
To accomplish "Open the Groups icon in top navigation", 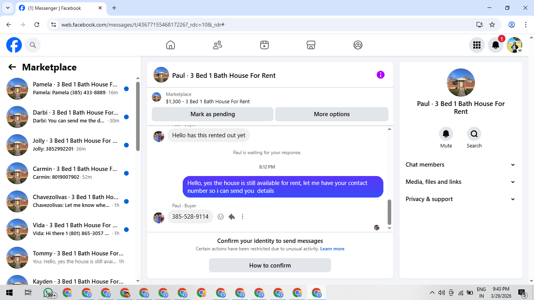I will (358, 45).
